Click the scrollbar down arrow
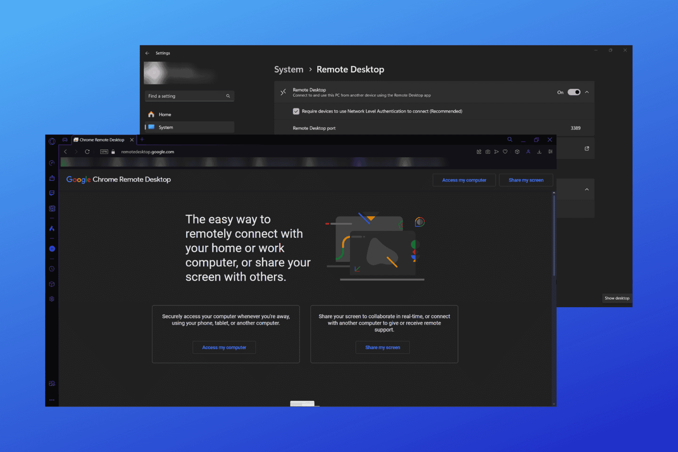Screen dimensions: 678x452 554,404
